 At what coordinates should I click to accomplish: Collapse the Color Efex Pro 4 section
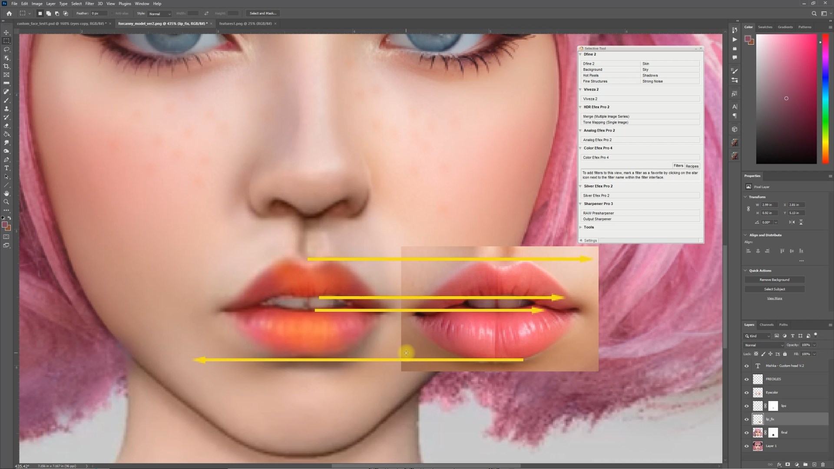tap(580, 148)
